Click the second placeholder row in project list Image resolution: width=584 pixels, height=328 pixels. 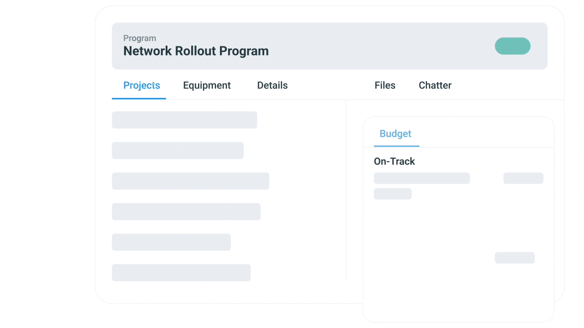tap(177, 150)
